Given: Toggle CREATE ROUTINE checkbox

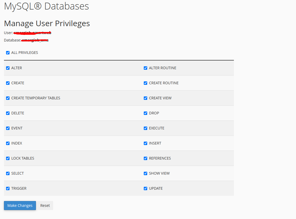Looking at the screenshot, I should 146,83.
